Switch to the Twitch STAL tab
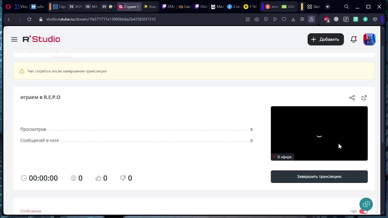 pos(168,6)
